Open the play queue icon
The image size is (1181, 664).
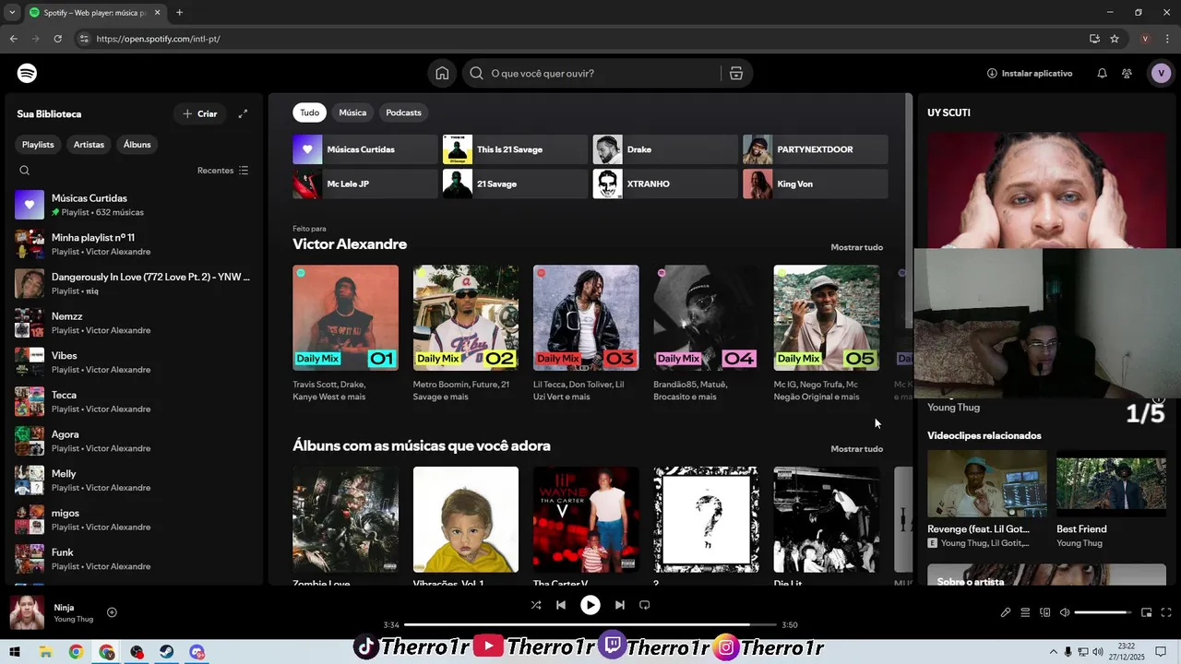point(1025,612)
